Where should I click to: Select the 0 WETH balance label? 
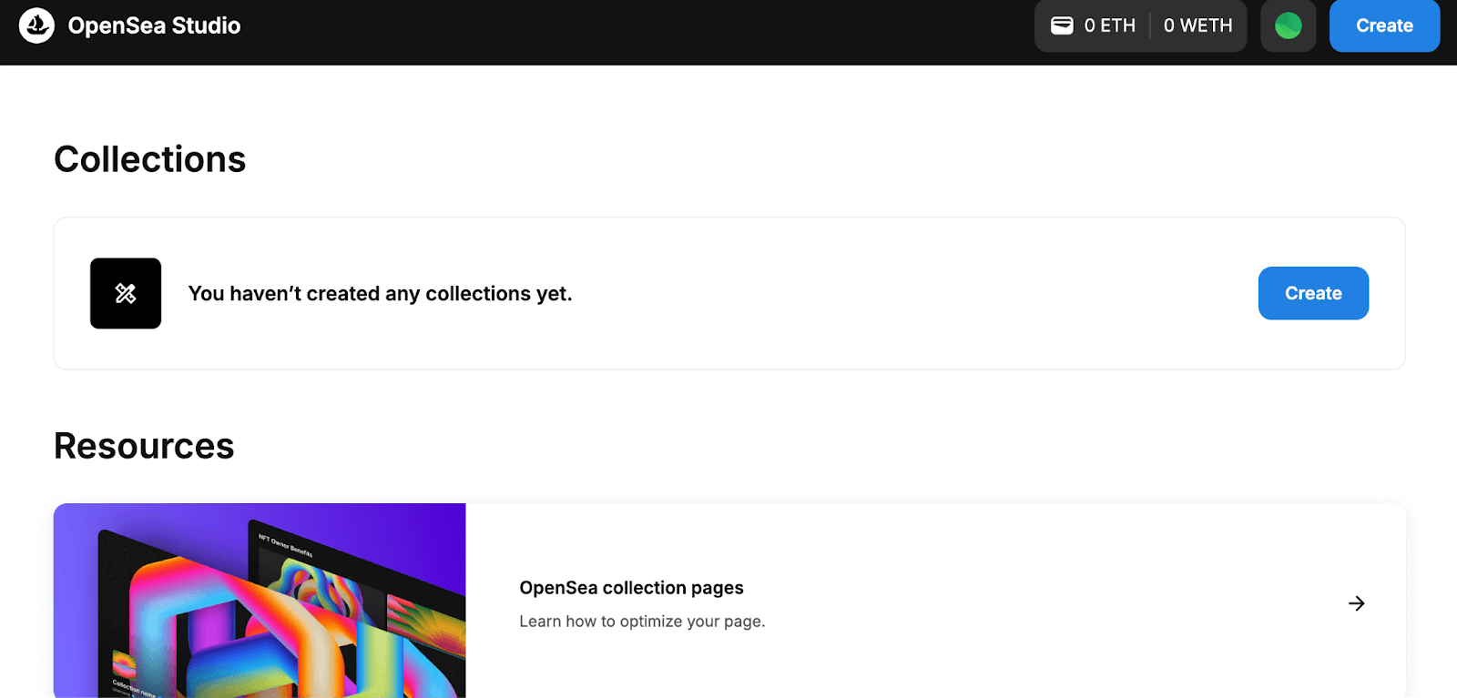(1197, 25)
